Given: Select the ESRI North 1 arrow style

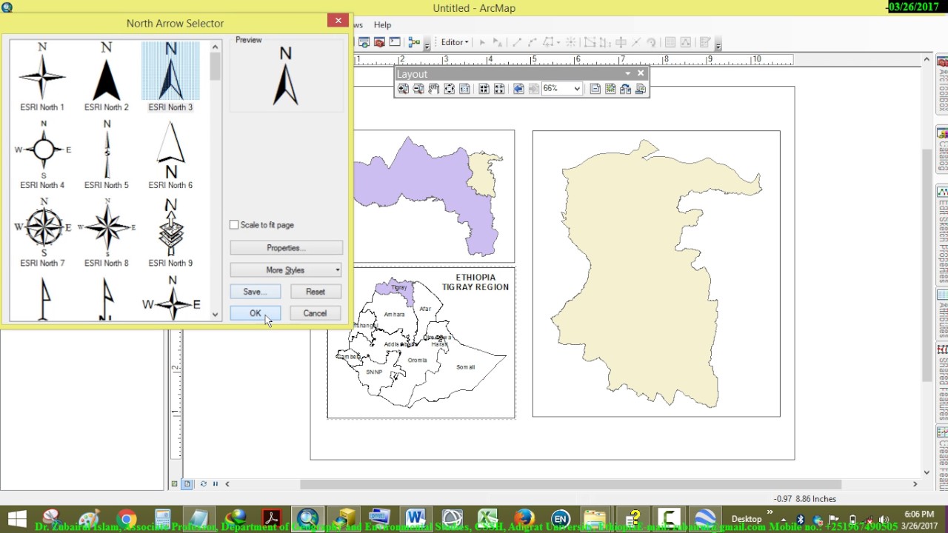Looking at the screenshot, I should point(42,76).
